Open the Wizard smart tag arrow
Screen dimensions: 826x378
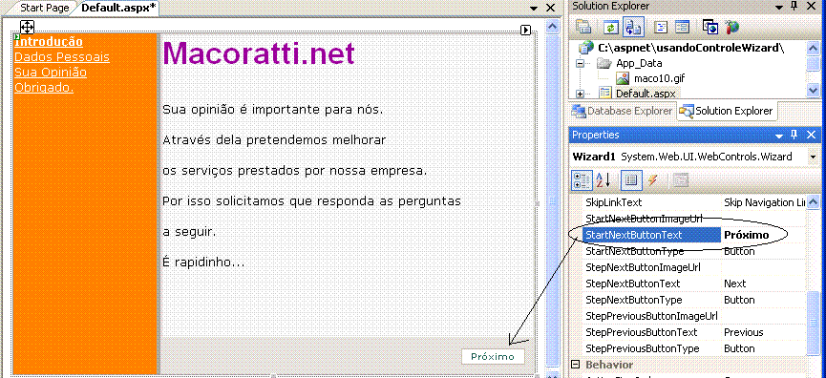click(525, 30)
